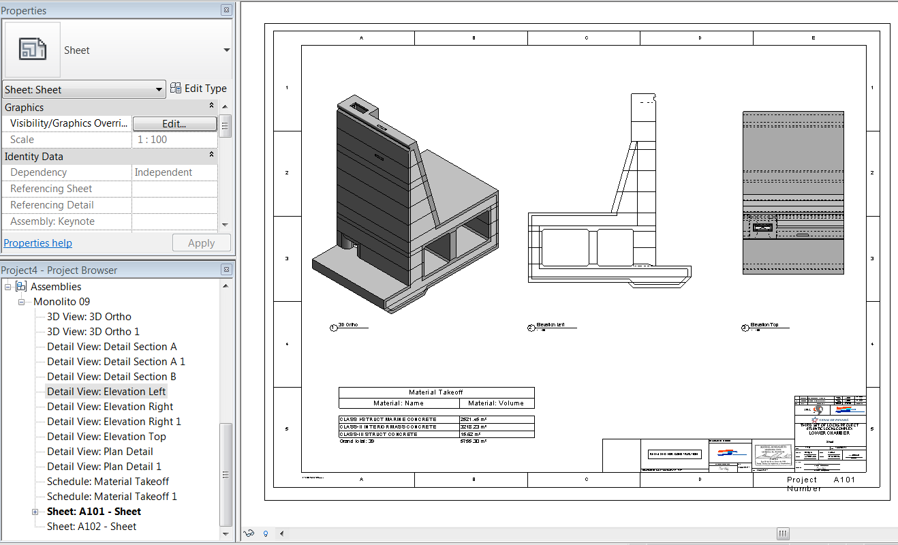
Task: Click the Assemblies label in Project Browser
Action: pyautogui.click(x=56, y=287)
